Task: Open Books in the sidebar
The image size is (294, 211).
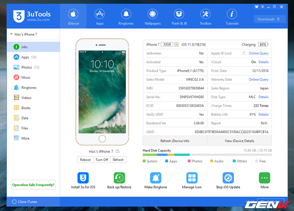Action: tap(34, 108)
